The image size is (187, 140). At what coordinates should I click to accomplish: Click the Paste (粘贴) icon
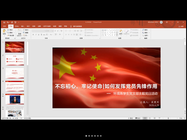4,31
